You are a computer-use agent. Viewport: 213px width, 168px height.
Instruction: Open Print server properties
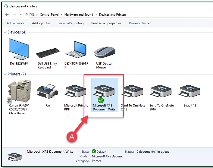tap(106, 23)
